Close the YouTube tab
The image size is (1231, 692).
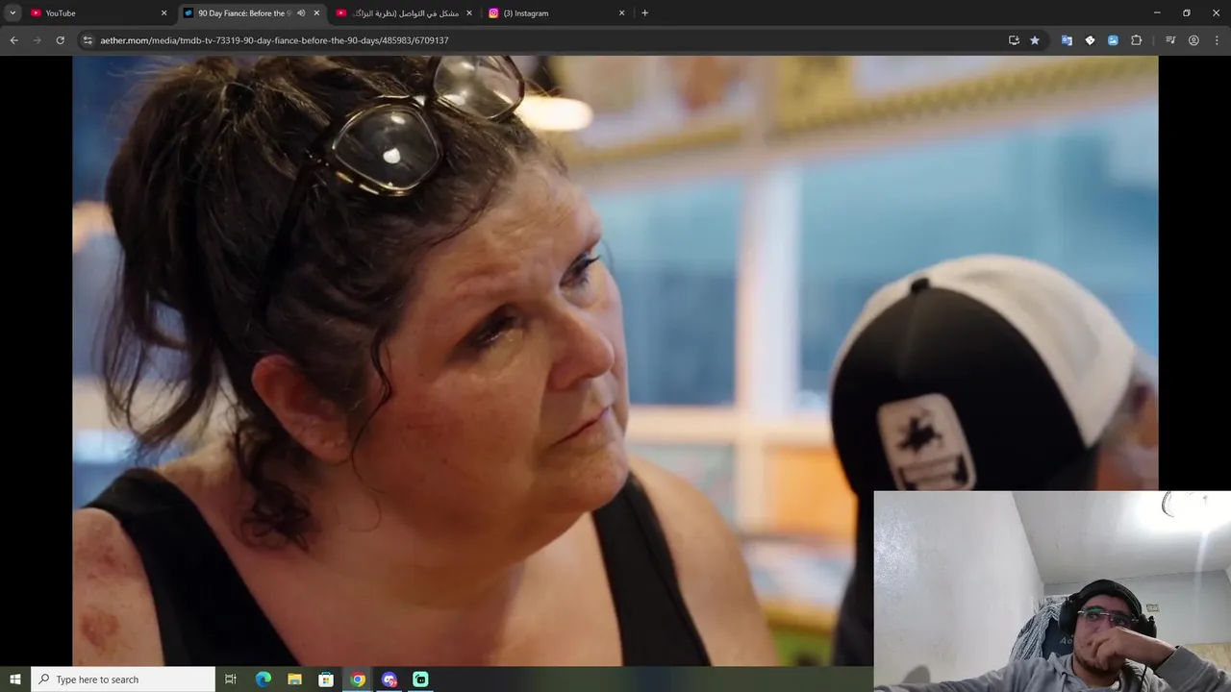pyautogui.click(x=163, y=13)
